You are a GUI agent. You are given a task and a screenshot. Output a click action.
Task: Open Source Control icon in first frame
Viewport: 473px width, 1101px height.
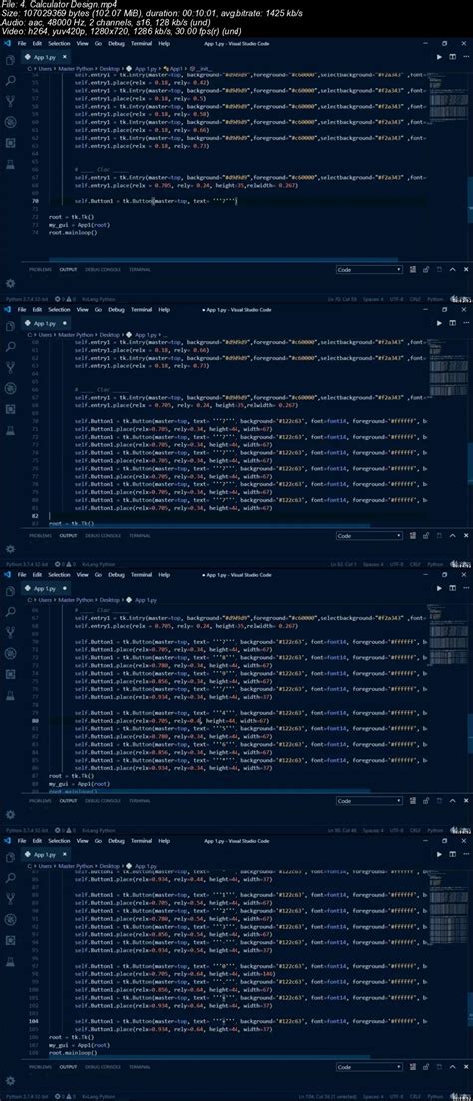[x=11, y=101]
